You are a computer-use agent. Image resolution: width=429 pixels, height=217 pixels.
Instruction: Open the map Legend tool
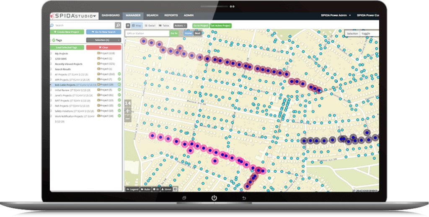(x=133, y=189)
